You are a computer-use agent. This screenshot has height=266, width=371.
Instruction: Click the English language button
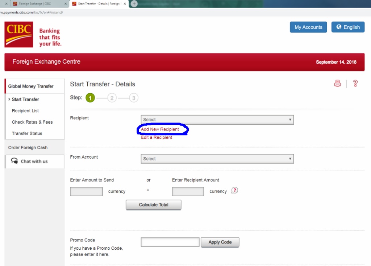[348, 27]
